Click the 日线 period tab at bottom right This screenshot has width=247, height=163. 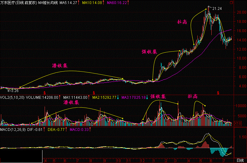[x=240, y=161]
